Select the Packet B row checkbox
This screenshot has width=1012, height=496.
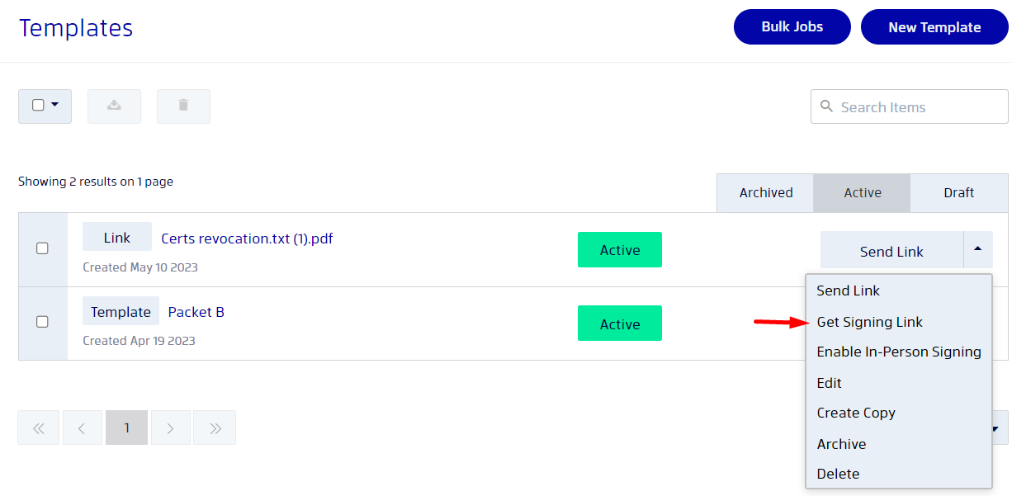coord(43,322)
